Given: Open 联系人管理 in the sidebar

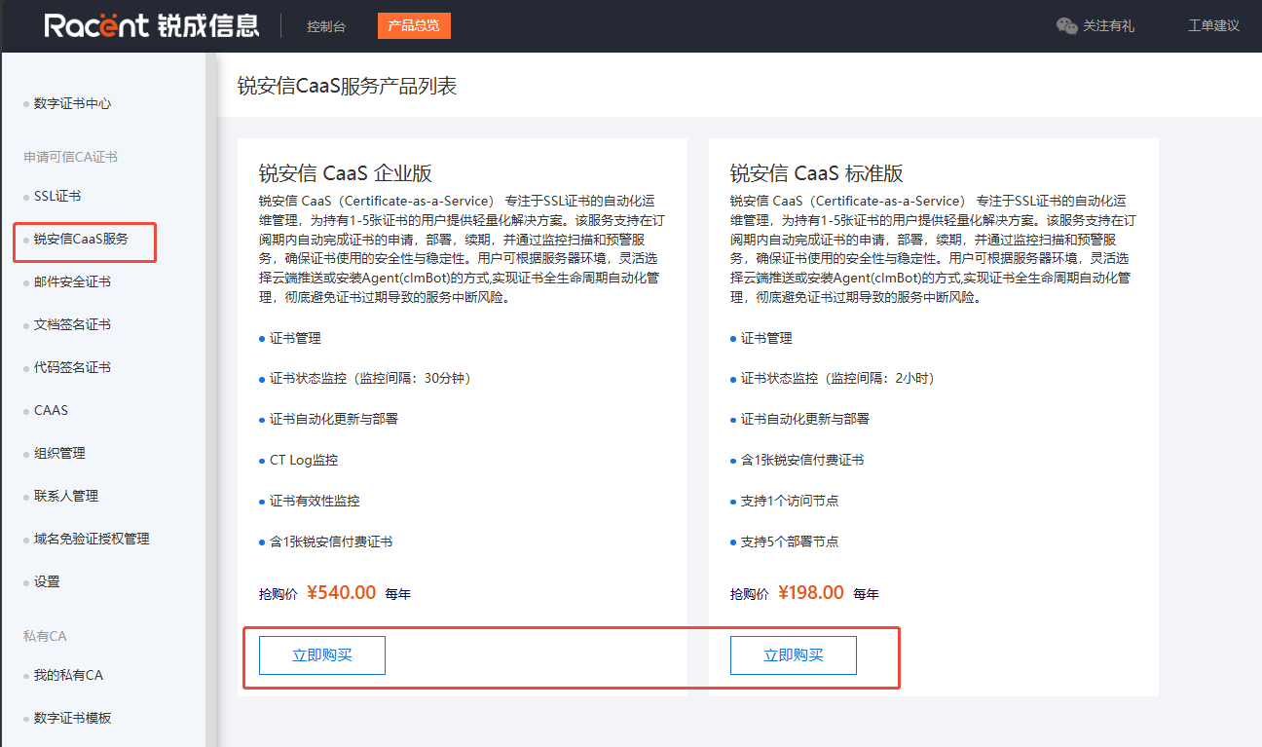Looking at the screenshot, I should [x=66, y=497].
